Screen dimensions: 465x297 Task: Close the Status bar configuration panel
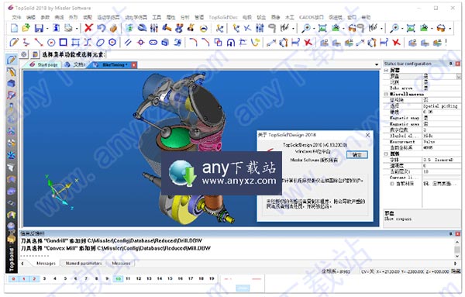coord(457,64)
